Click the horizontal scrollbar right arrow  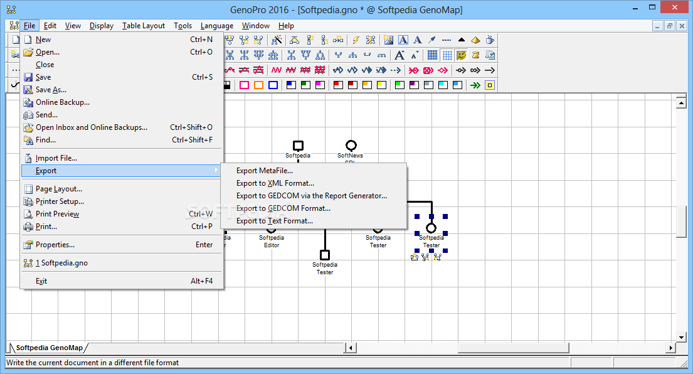pyautogui.click(x=671, y=348)
